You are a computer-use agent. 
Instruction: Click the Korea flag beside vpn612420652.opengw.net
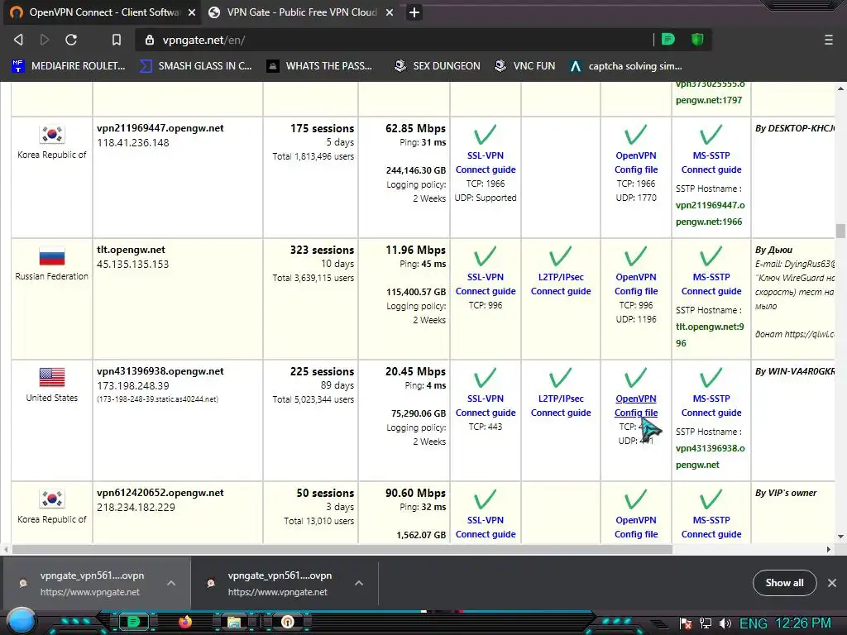52,499
